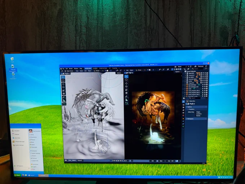Expand the character1 collection in outliner
The image size is (245, 184).
pyautogui.click(x=186, y=75)
